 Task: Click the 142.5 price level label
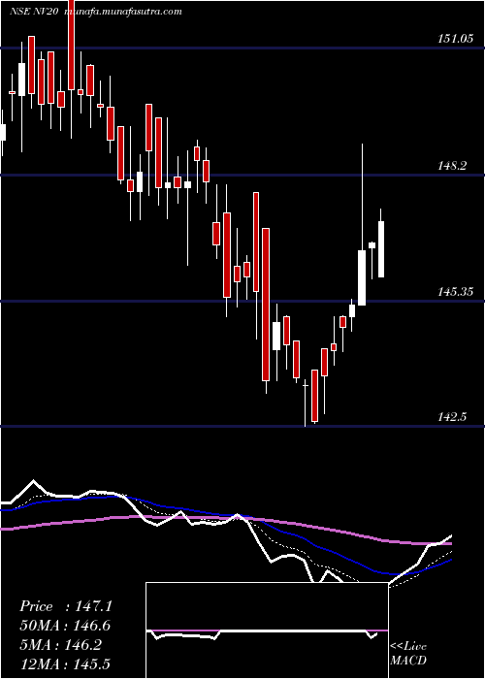coord(452,417)
